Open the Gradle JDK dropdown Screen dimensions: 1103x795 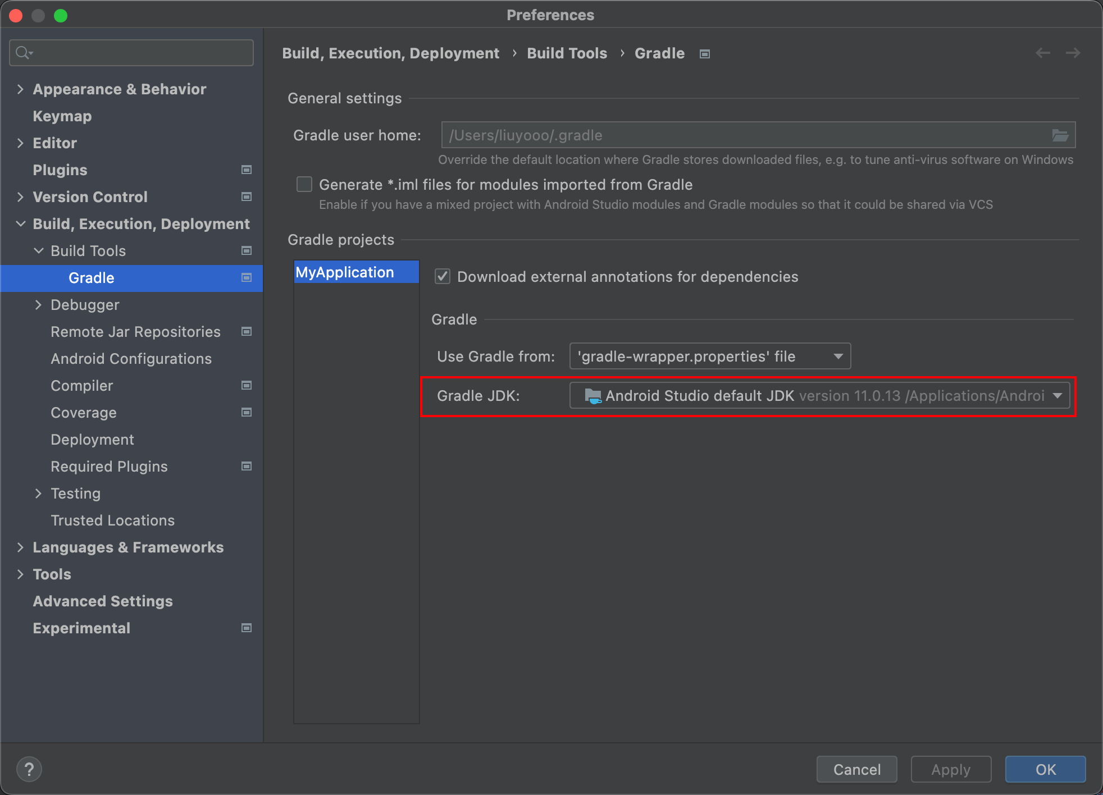(x=820, y=396)
